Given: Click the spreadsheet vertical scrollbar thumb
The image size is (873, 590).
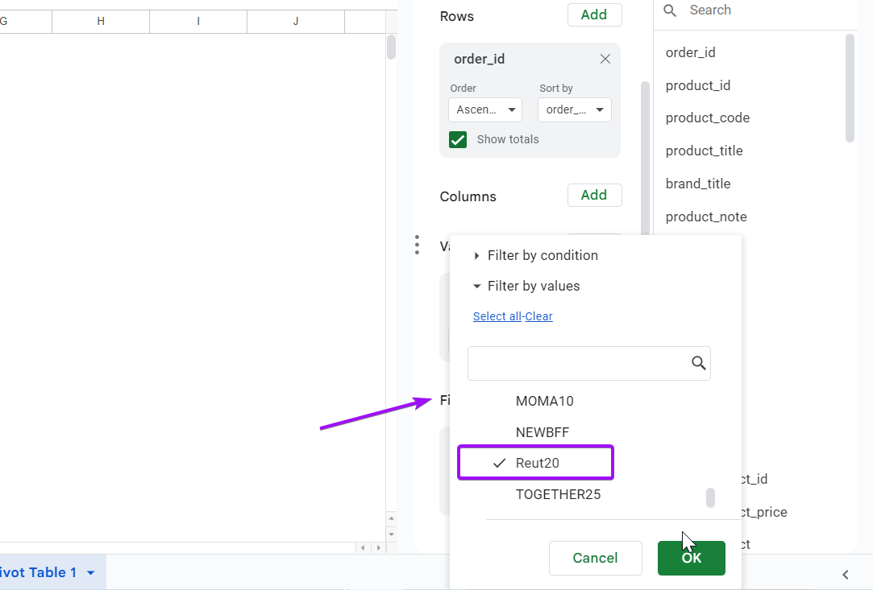Looking at the screenshot, I should (391, 47).
